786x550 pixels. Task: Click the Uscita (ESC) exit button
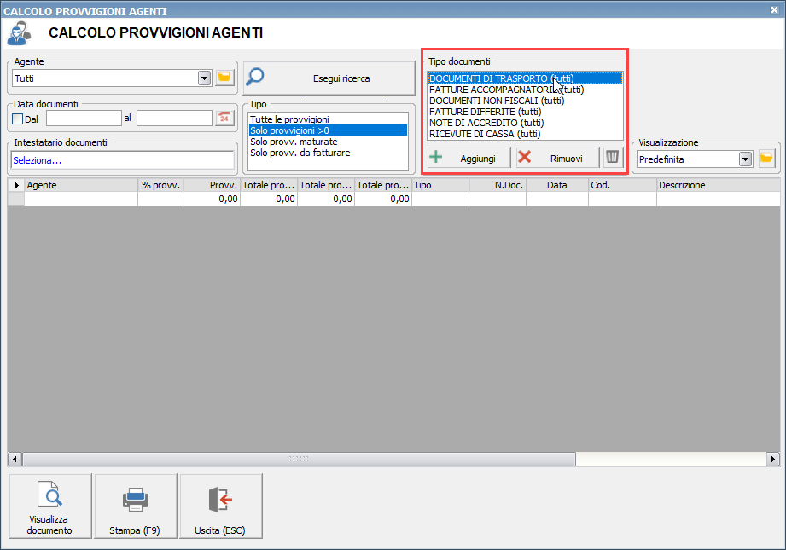(220, 506)
